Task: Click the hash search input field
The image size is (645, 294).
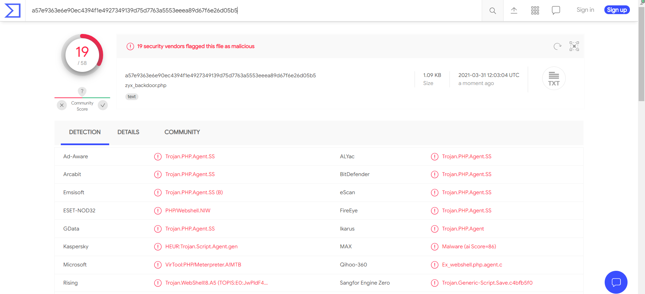Action: [x=253, y=10]
